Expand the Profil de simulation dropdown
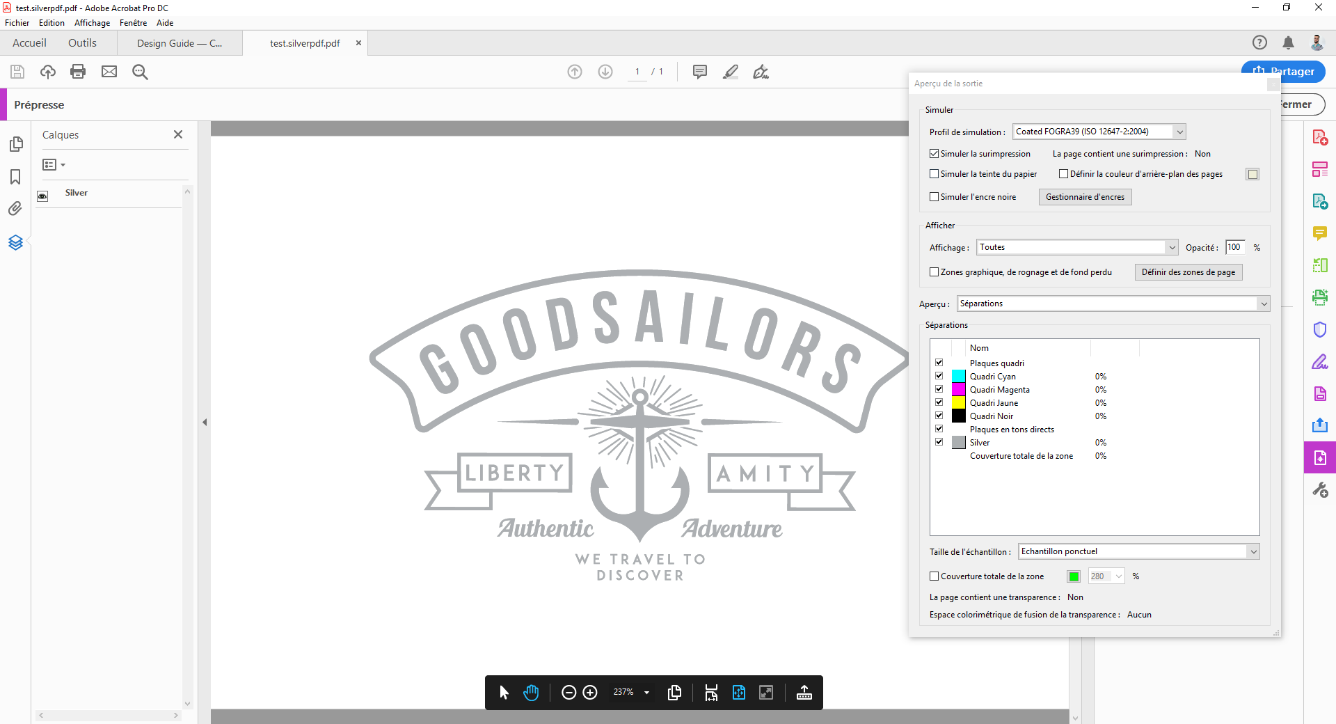1336x724 pixels. [1179, 132]
